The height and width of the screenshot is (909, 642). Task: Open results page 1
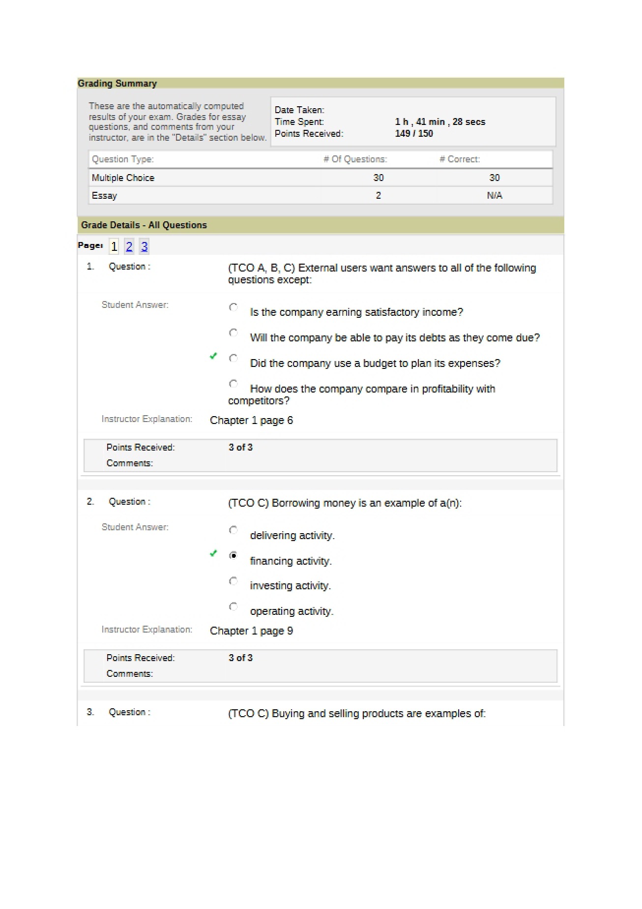pos(114,246)
